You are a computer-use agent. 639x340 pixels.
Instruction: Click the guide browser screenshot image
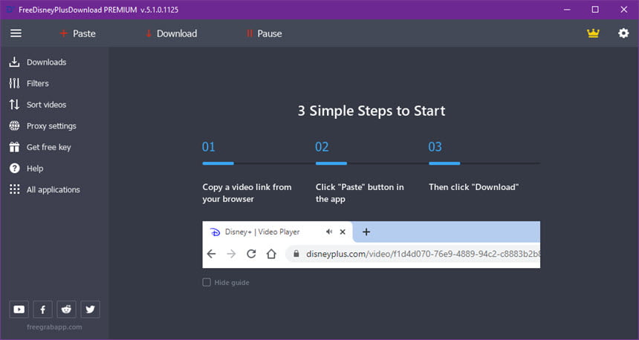pyautogui.click(x=372, y=245)
